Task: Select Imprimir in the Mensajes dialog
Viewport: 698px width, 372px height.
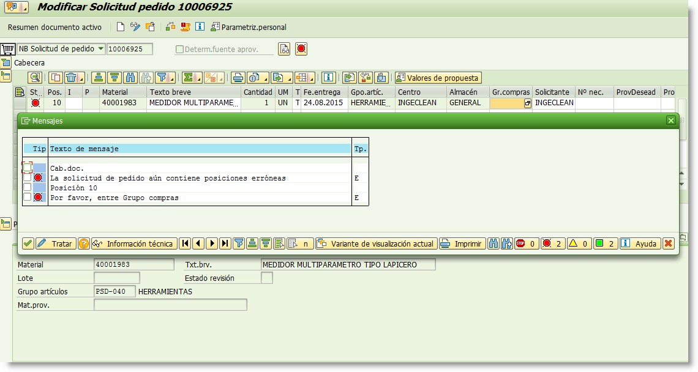Action: click(x=463, y=243)
